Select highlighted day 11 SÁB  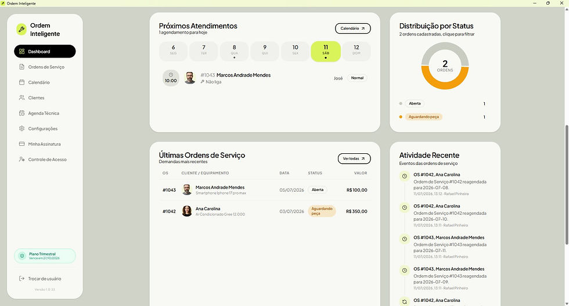pyautogui.click(x=326, y=51)
